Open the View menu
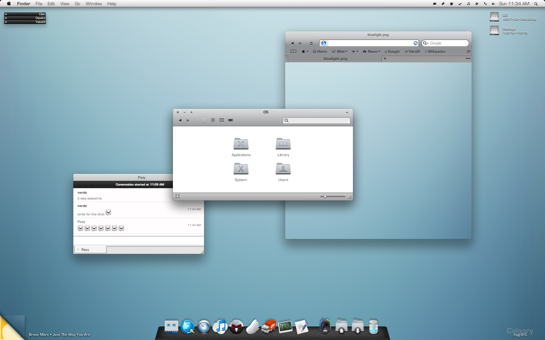The width and height of the screenshot is (545, 340). (x=65, y=4)
